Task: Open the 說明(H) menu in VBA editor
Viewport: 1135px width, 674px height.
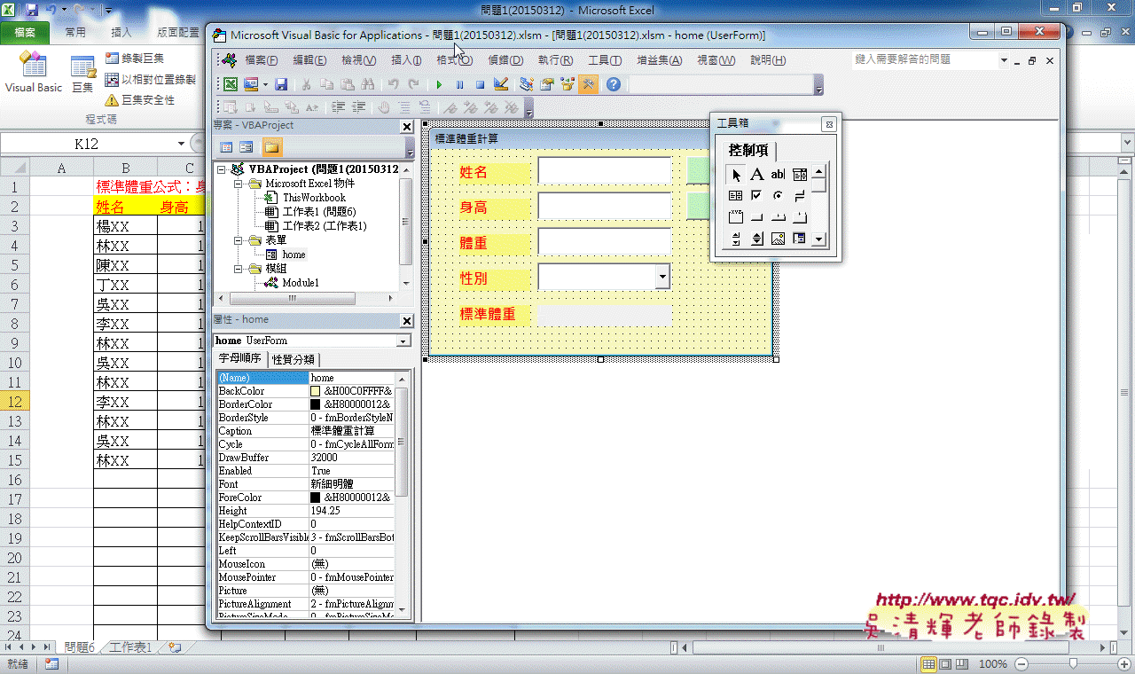Action: (768, 60)
